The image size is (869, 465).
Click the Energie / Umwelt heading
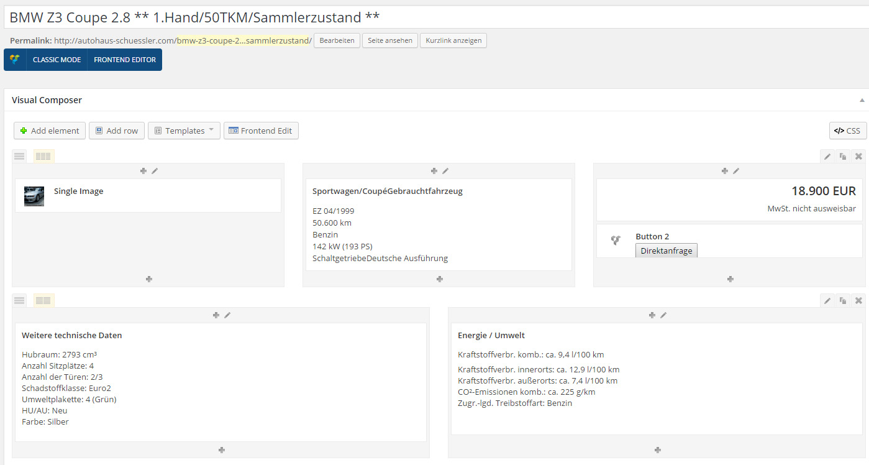tap(491, 336)
